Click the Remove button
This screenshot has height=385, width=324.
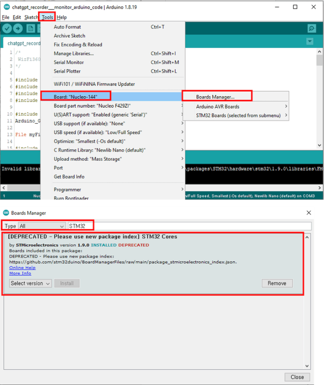point(277,284)
